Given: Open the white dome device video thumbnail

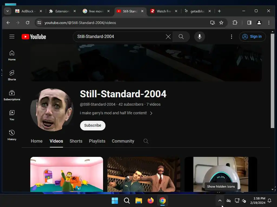Looking at the screenshot, I should (x=221, y=174).
